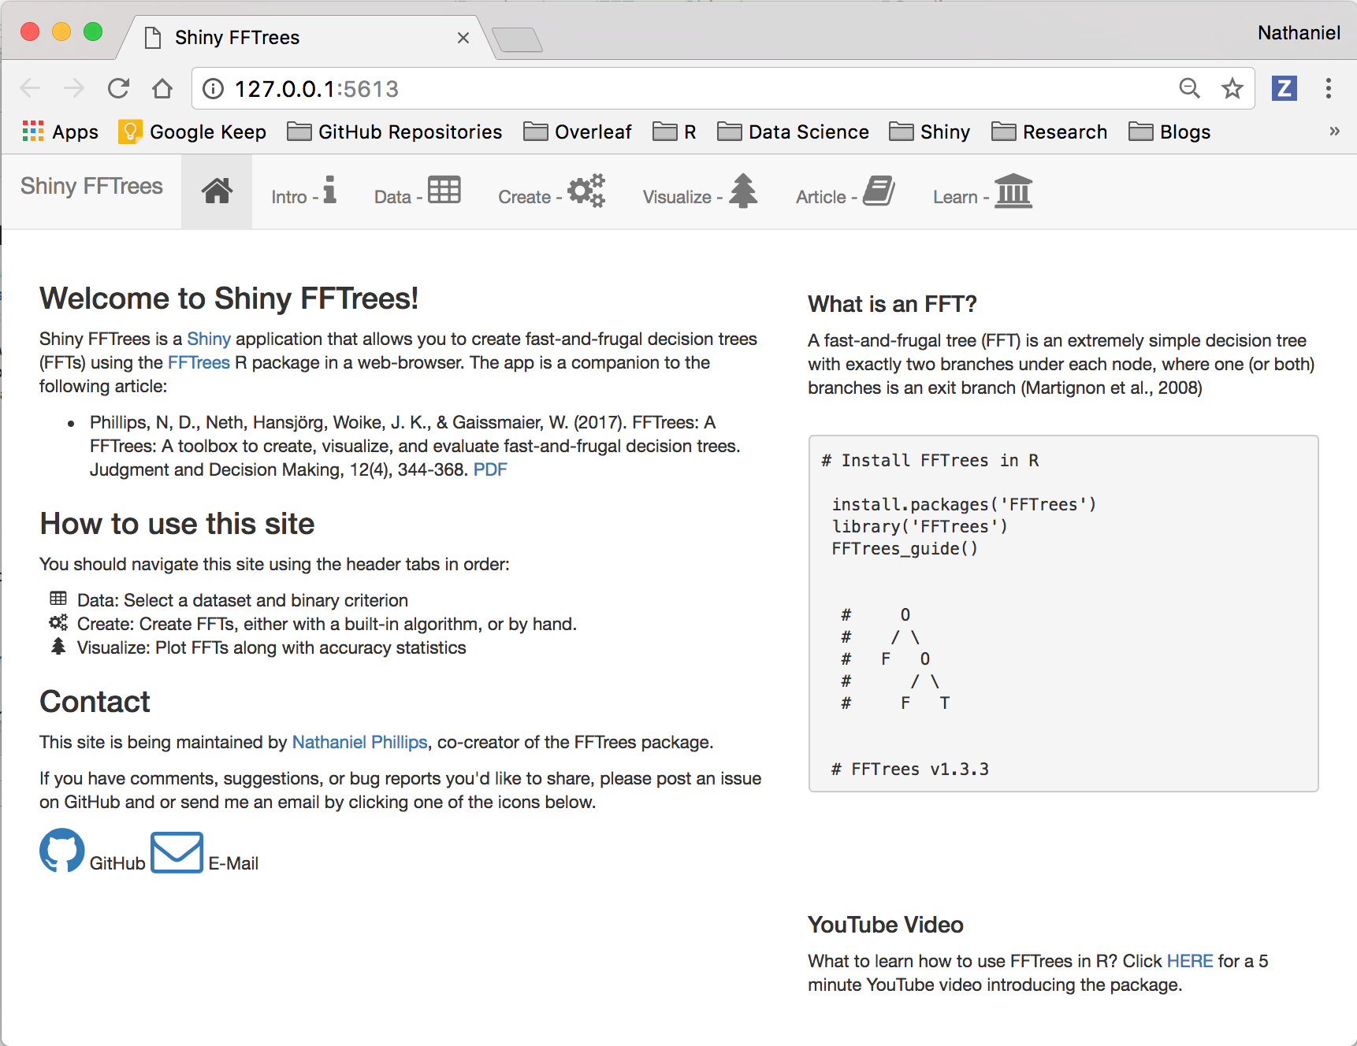
Task: View site information icon in address bar
Action: click(213, 88)
